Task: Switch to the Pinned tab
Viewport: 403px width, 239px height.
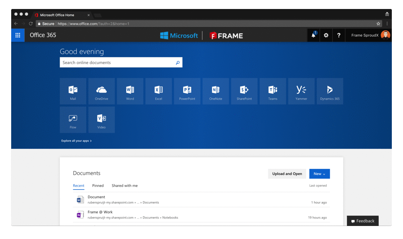Action: [x=98, y=186]
